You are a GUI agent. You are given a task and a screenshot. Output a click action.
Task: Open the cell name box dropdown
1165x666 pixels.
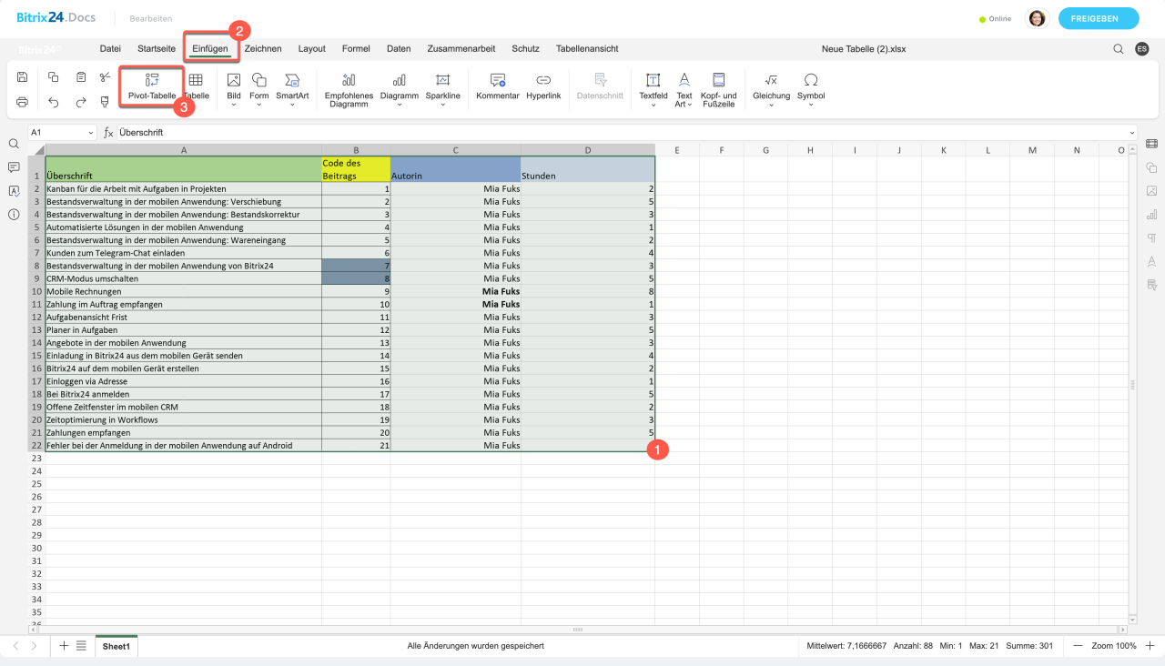click(x=90, y=133)
